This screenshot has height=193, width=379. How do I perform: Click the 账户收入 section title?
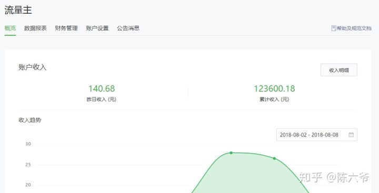coord(33,67)
